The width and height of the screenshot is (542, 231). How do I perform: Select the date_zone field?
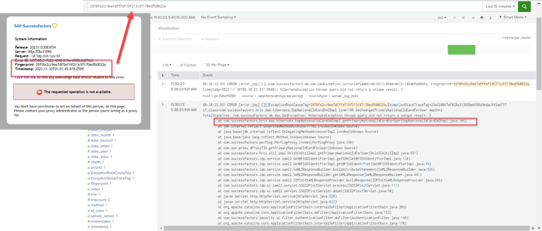100,157
